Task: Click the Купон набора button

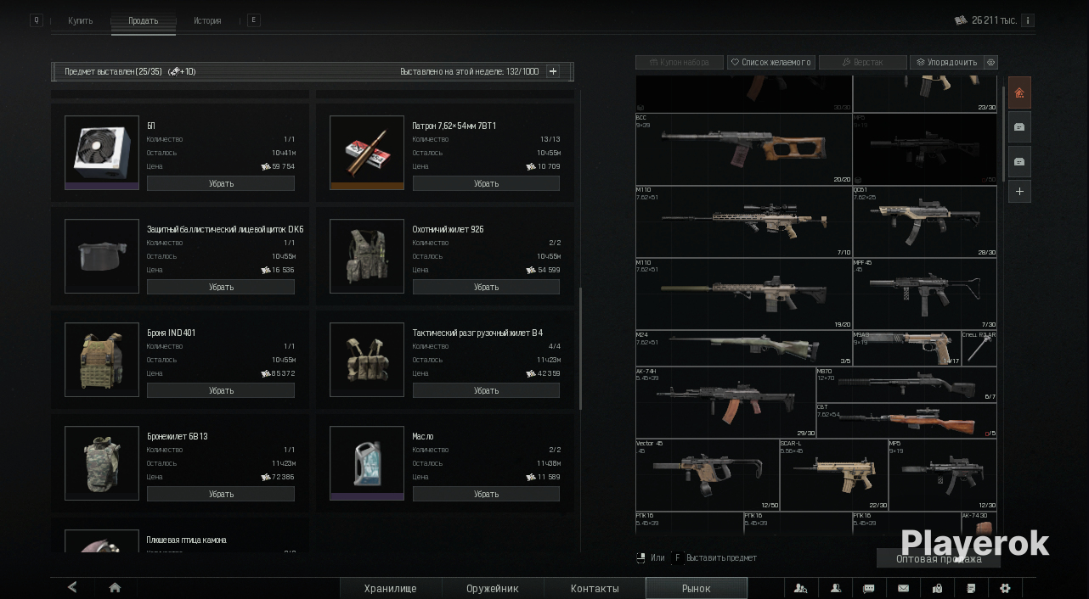Action: (680, 62)
